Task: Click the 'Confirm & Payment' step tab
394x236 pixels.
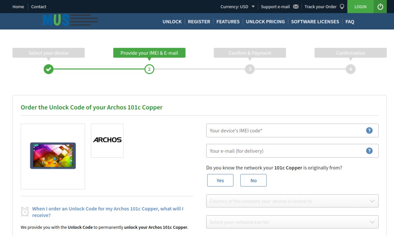Action: 250,53
